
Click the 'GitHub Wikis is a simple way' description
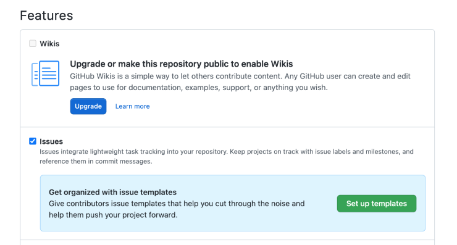pyautogui.click(x=240, y=82)
